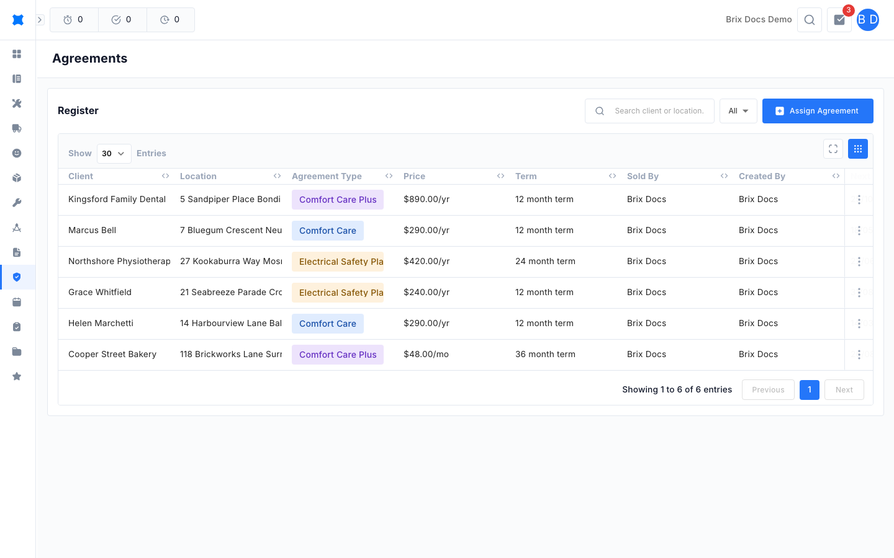Screen dimensions: 894x558
Task: Open the folder sidebar icon
Action: tap(17, 352)
